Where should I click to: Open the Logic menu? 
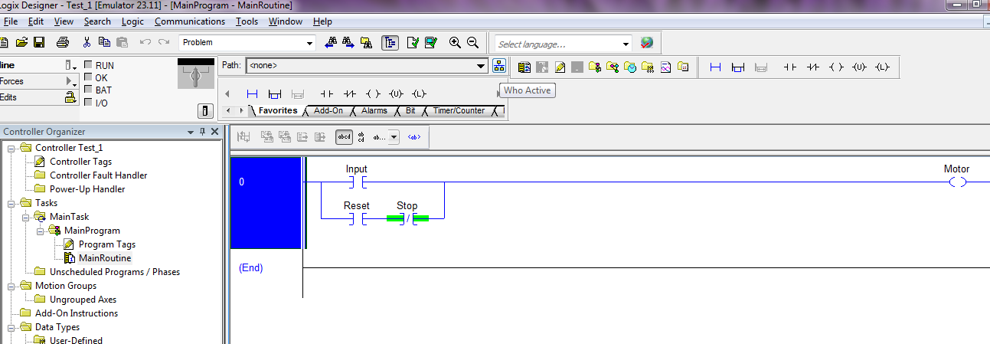tap(132, 21)
